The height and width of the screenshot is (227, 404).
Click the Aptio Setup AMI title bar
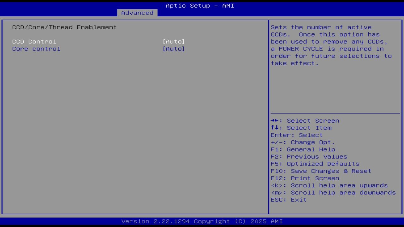(199, 5)
